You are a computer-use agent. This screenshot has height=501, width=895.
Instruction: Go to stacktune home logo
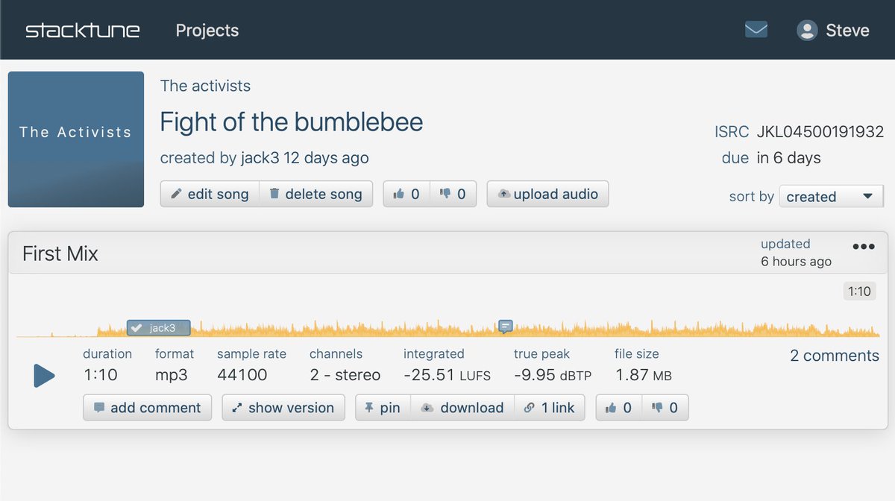pos(82,31)
